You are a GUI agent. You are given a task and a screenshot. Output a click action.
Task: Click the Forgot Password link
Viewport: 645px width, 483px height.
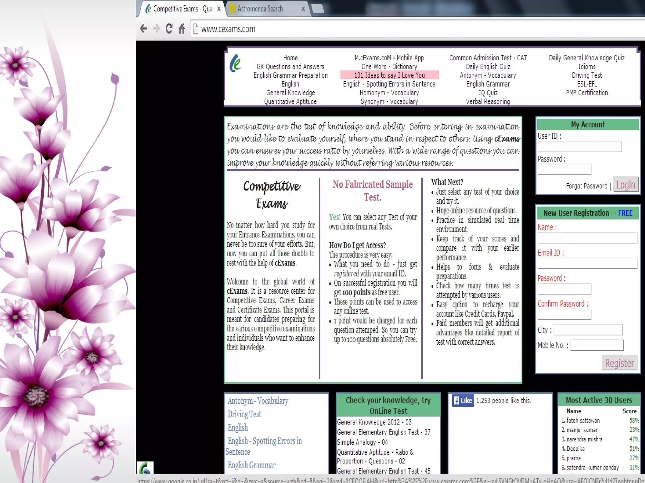tap(586, 186)
